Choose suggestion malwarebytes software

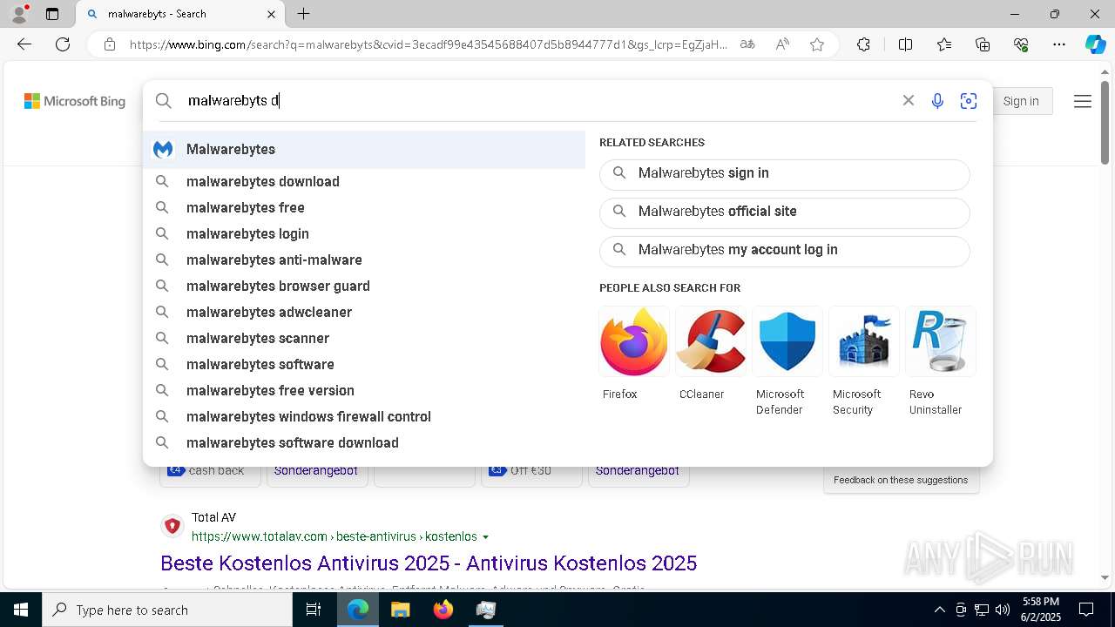click(x=364, y=364)
